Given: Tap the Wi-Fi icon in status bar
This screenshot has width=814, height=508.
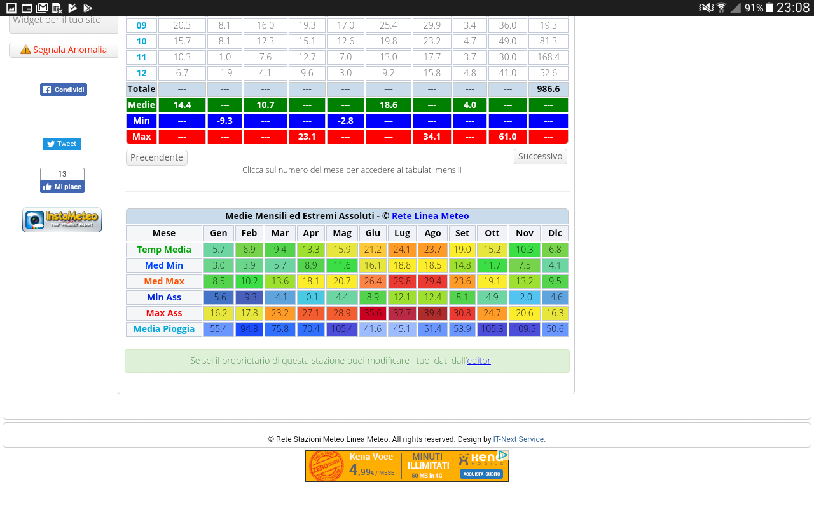Looking at the screenshot, I should point(721,8).
